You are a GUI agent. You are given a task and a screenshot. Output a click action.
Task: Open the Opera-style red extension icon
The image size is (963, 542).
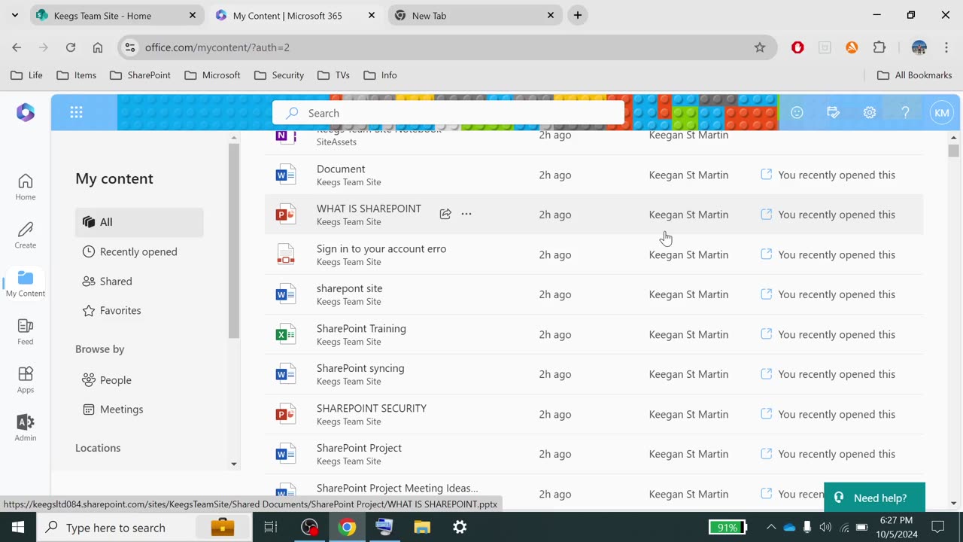797,47
